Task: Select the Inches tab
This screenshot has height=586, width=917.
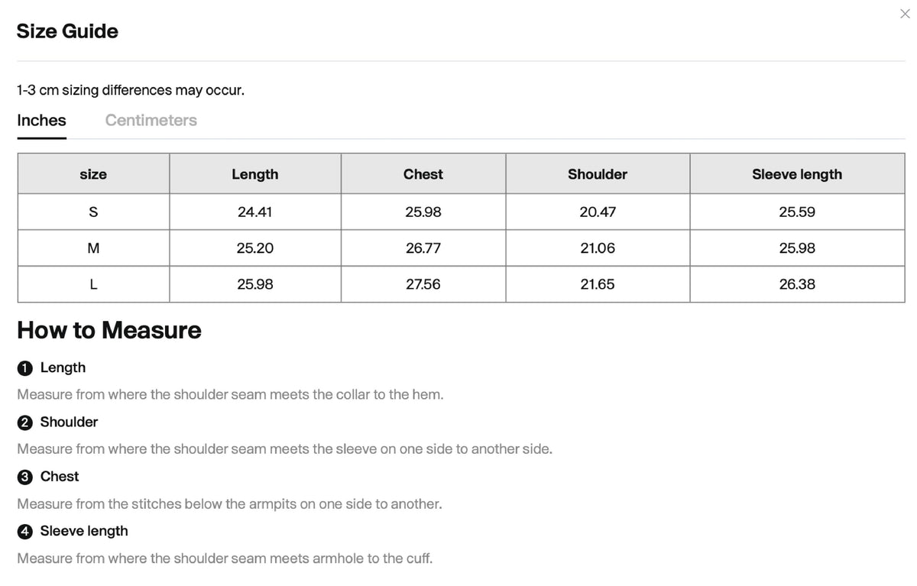Action: 41,120
